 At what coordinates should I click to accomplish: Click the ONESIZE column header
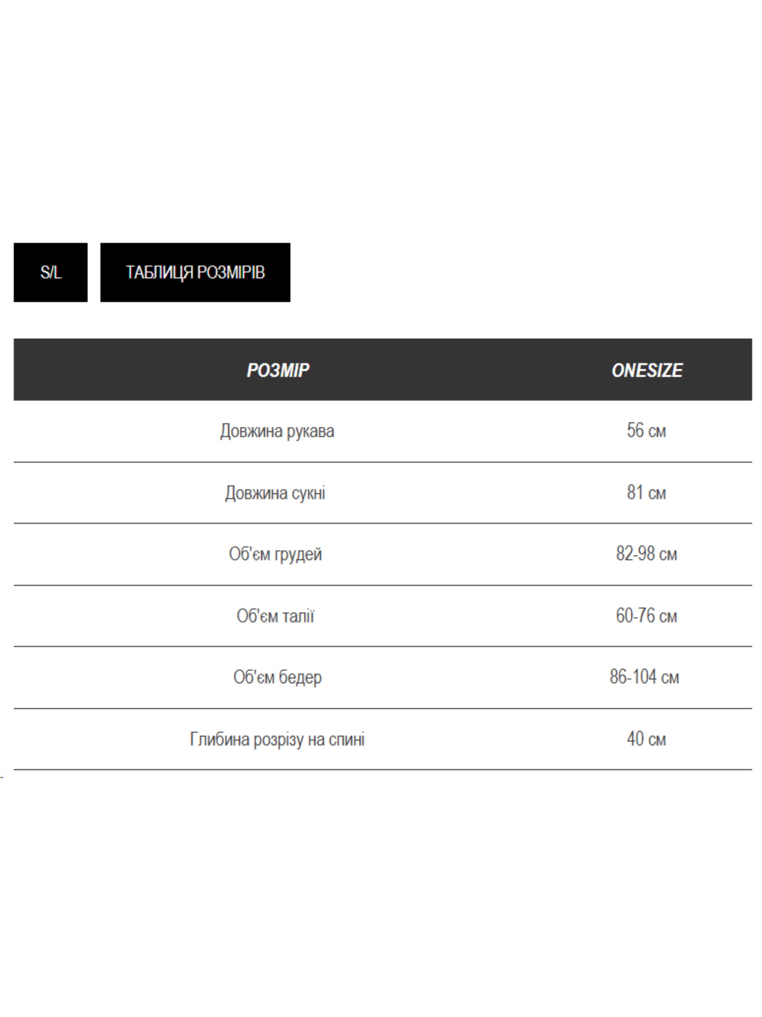pos(647,370)
